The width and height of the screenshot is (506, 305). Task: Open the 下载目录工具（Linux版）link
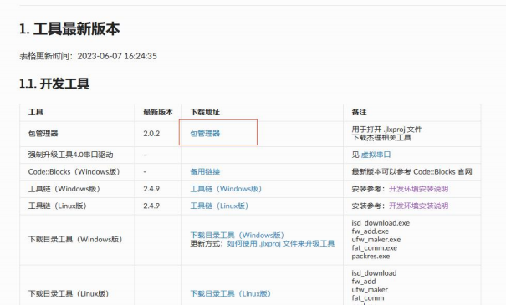tap(230, 293)
